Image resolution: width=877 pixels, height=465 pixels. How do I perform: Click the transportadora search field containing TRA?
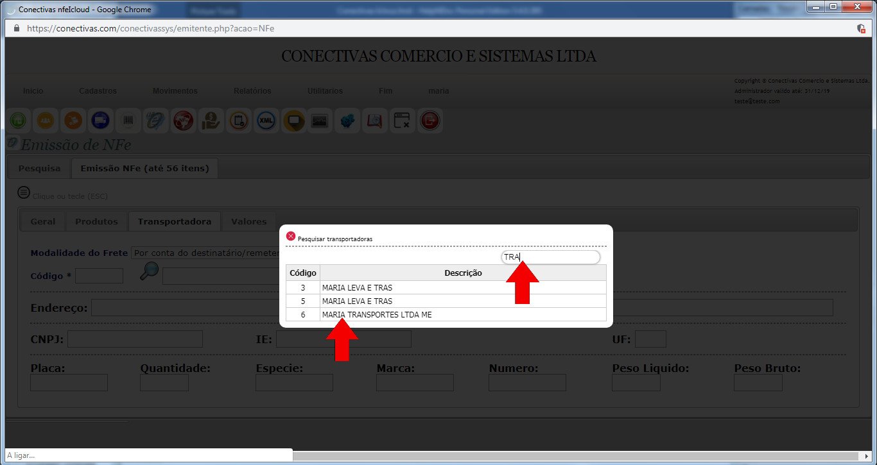tap(550, 257)
